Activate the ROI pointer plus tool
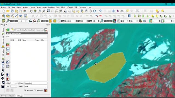This screenshot has height=98, width=175. [x=55, y=21]
